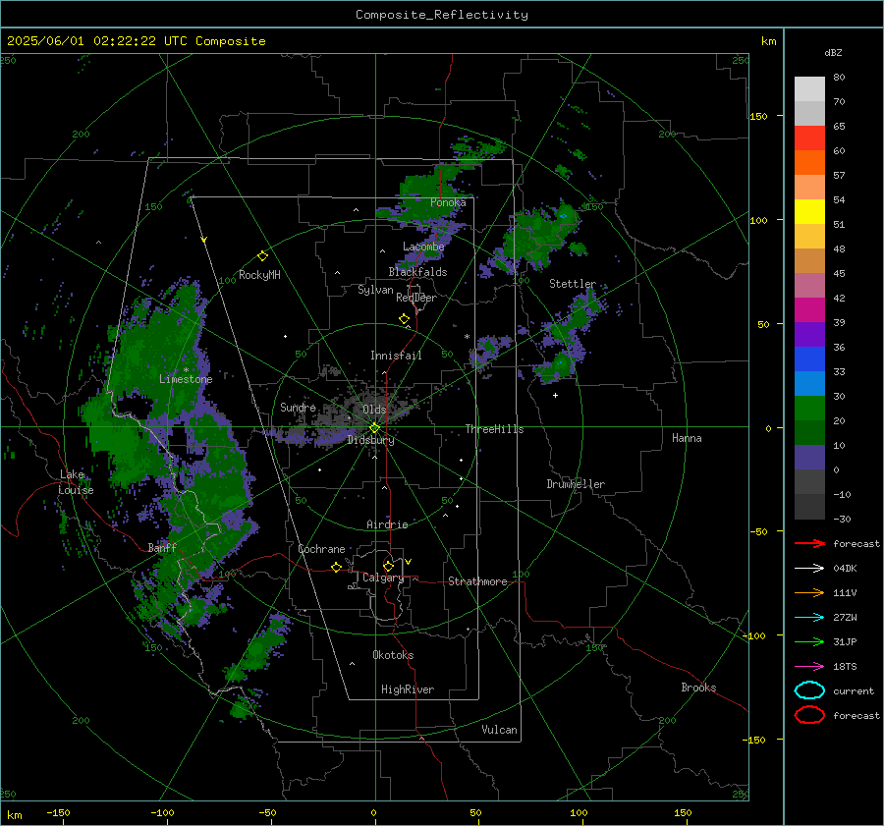The width and height of the screenshot is (884, 826).
Task: Click the Lake Louise label
Action: click(x=76, y=482)
